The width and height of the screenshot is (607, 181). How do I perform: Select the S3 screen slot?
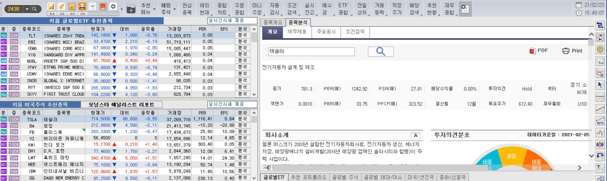click(72, 14)
